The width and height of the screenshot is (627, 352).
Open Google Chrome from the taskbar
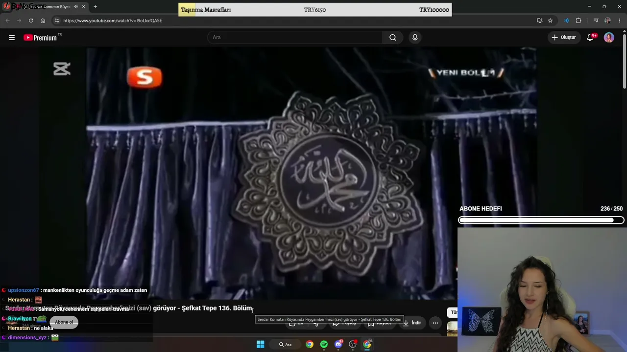(310, 345)
